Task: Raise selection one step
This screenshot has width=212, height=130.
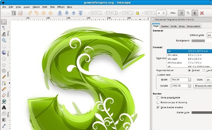Action: tap(73, 13)
